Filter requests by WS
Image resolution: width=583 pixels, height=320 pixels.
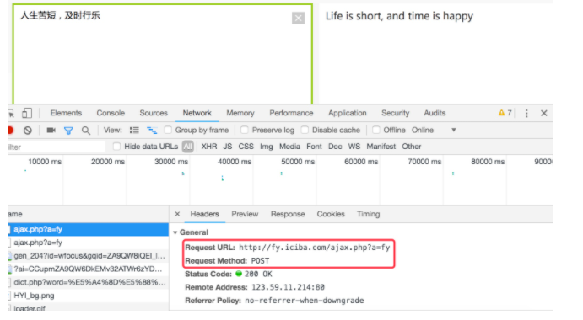click(x=354, y=147)
